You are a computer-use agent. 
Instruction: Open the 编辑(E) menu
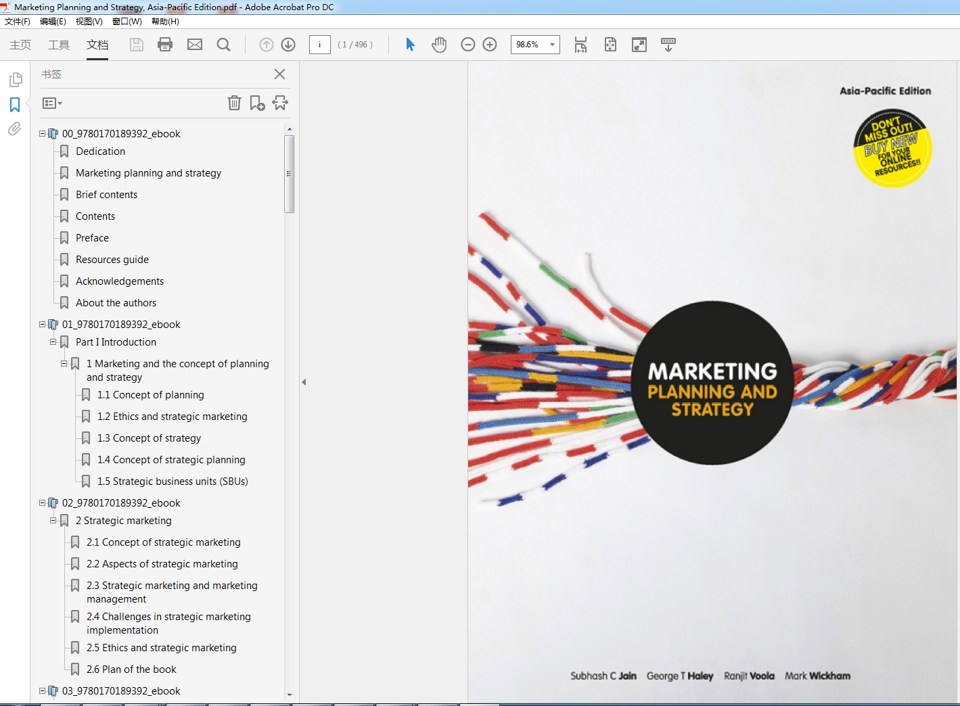(53, 22)
